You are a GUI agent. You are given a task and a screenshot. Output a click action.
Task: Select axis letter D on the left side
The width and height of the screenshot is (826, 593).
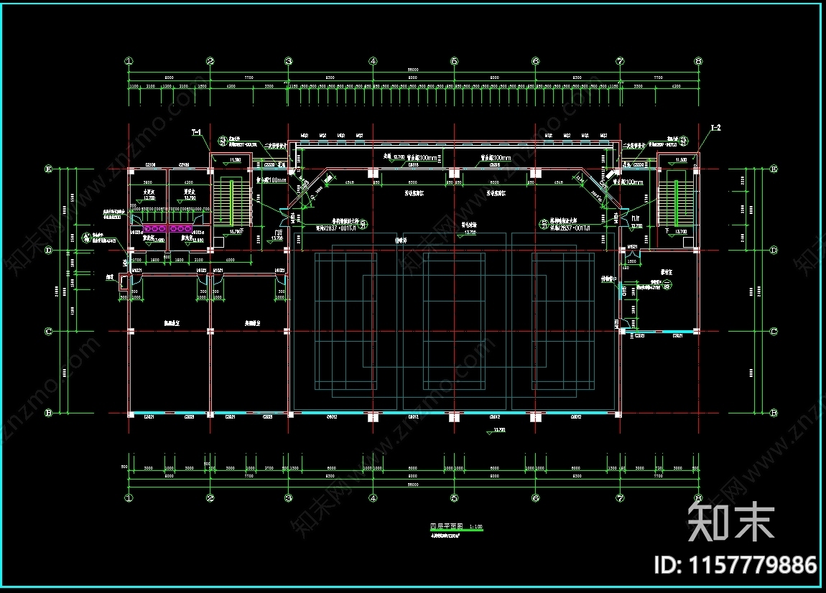point(48,250)
